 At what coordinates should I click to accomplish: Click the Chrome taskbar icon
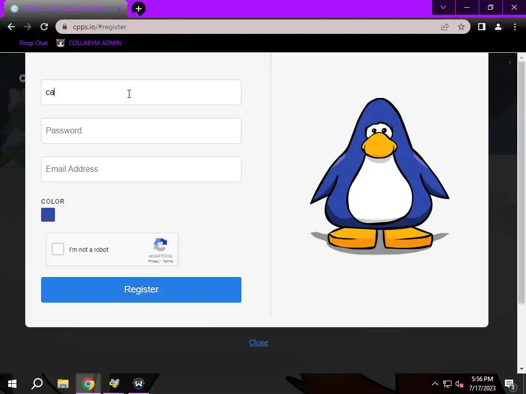coord(88,384)
